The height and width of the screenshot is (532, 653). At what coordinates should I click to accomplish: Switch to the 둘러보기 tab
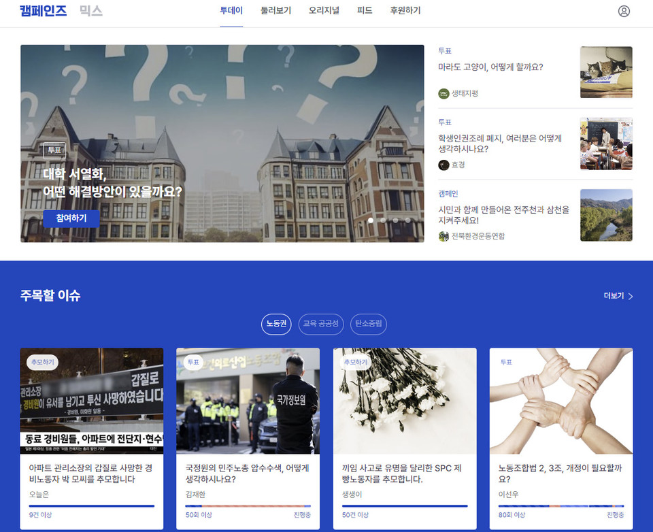275,11
